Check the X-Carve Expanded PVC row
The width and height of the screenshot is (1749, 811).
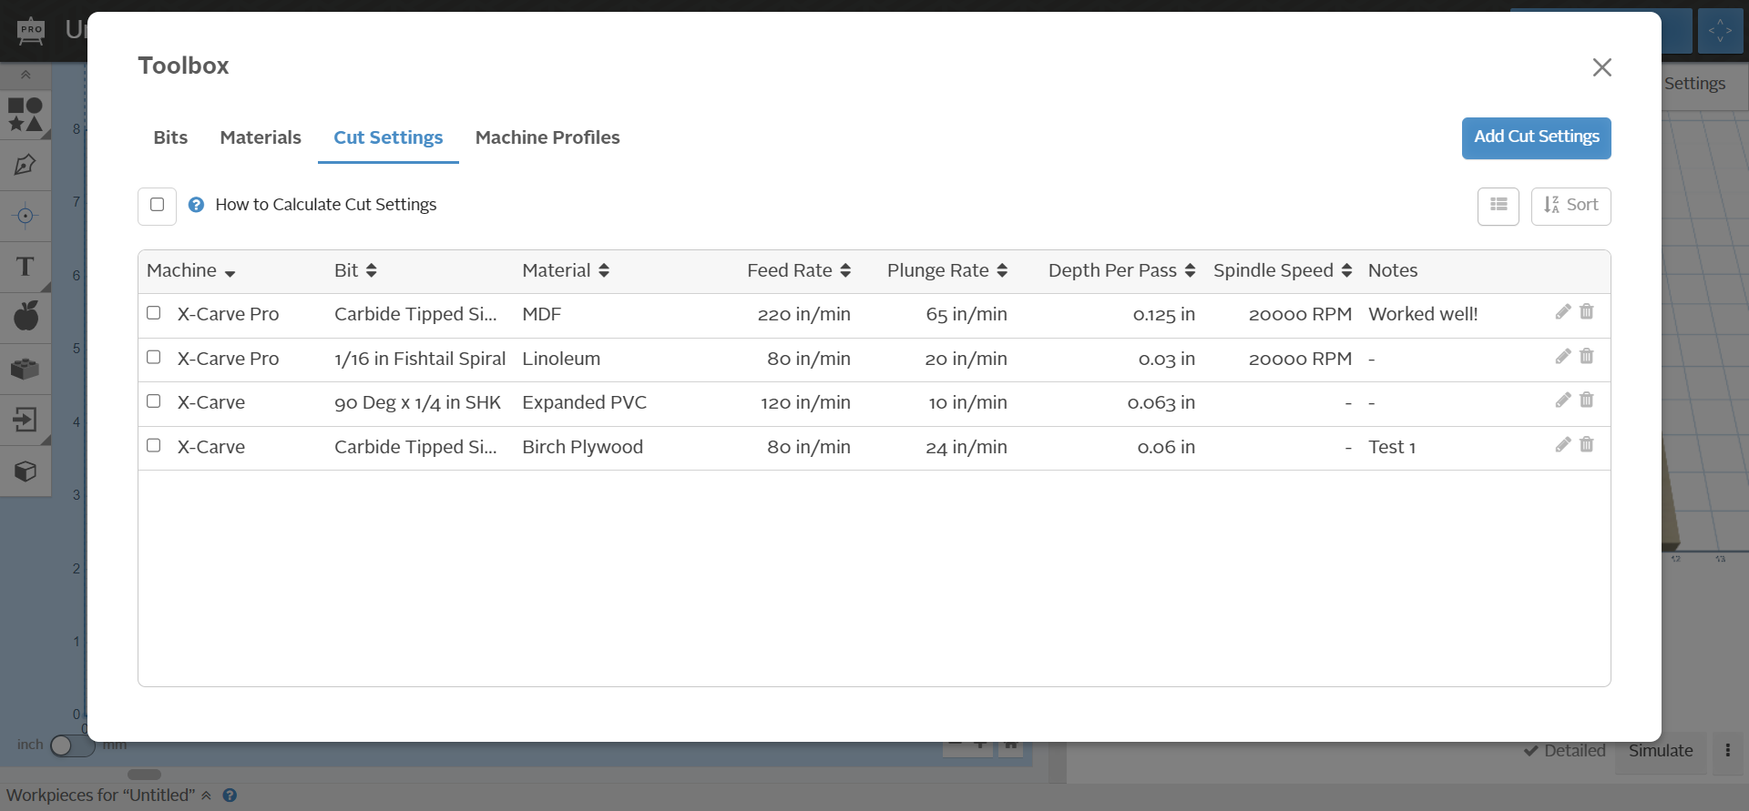[154, 400]
